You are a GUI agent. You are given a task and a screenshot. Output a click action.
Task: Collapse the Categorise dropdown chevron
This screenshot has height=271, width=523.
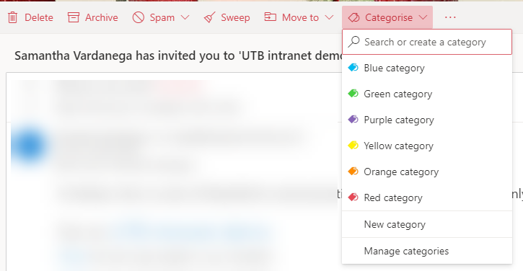tap(423, 17)
